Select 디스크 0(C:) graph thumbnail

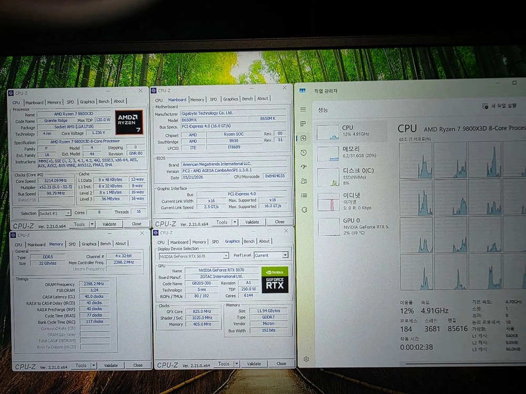click(x=328, y=178)
